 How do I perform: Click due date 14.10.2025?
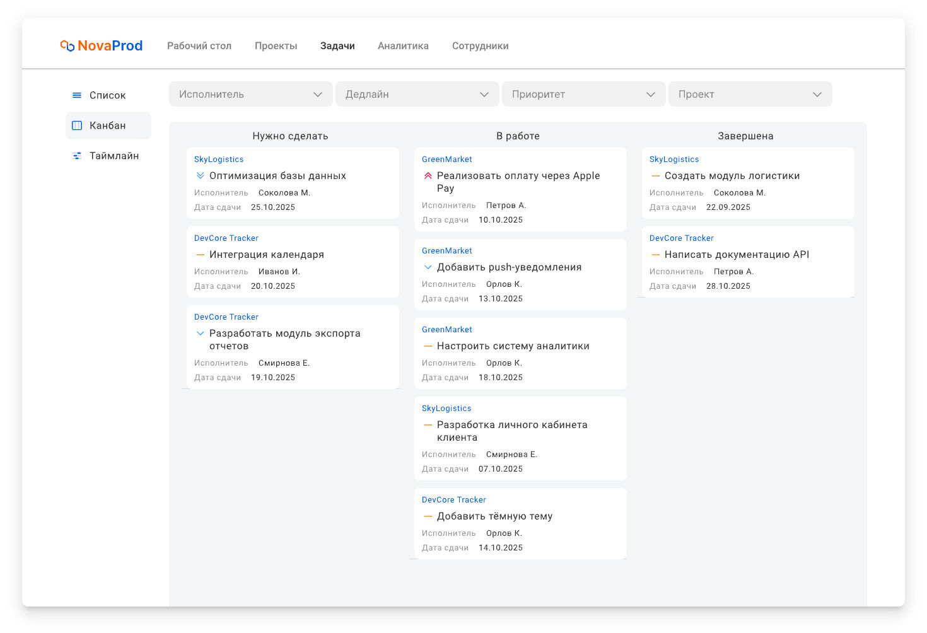[x=501, y=548]
